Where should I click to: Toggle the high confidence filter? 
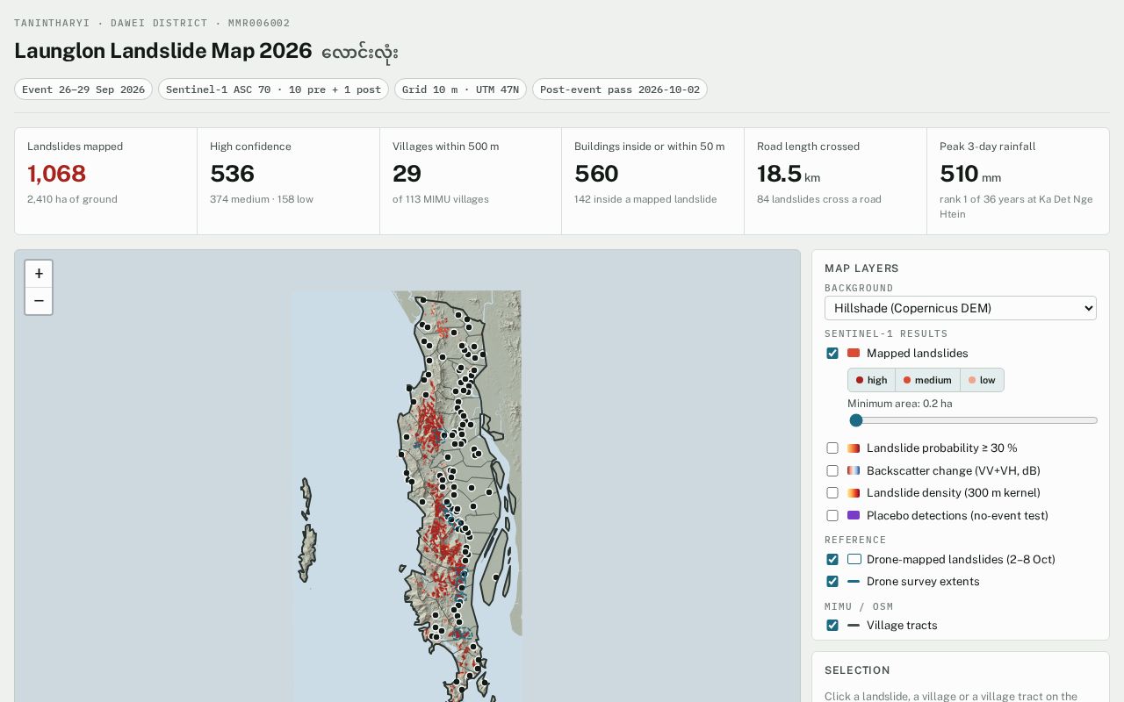tap(871, 380)
